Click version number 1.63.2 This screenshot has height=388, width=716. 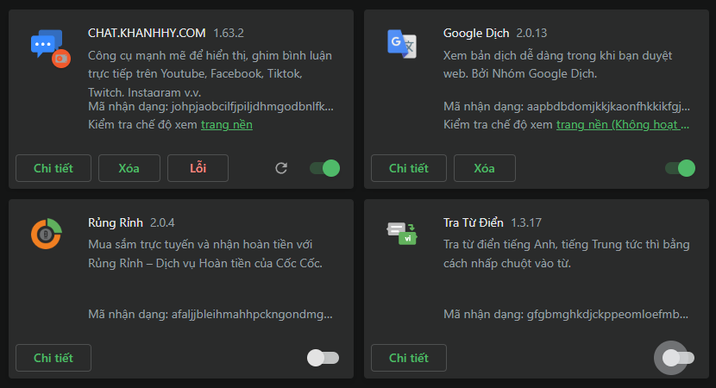(229, 33)
